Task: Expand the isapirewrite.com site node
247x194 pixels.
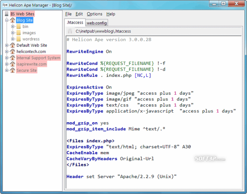Action: 7,64
